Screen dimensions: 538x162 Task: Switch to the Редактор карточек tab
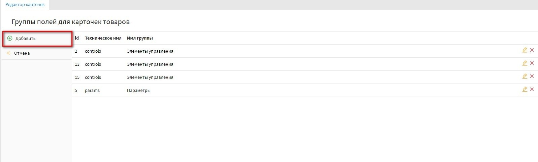(25, 5)
